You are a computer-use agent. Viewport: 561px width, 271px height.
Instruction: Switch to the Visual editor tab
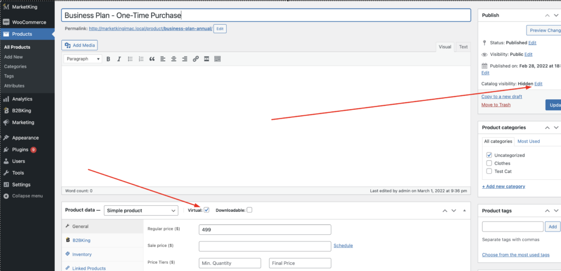[445, 47]
